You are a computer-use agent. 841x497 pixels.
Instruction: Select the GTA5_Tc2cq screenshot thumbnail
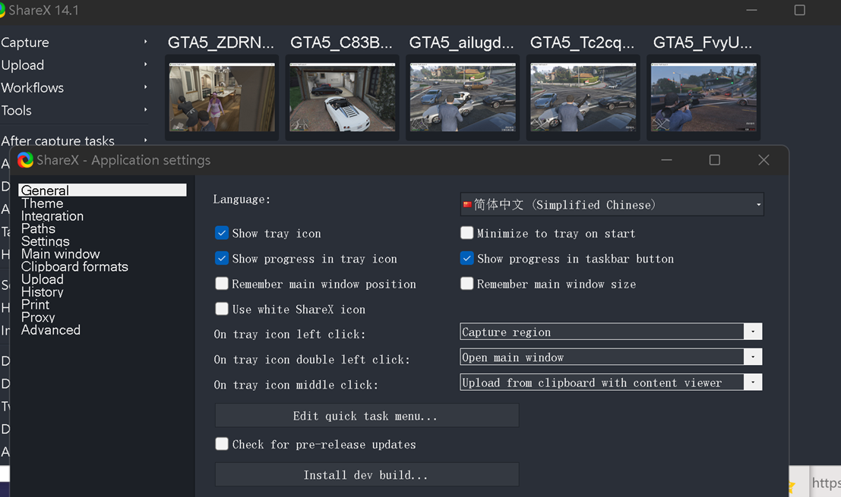(x=583, y=97)
